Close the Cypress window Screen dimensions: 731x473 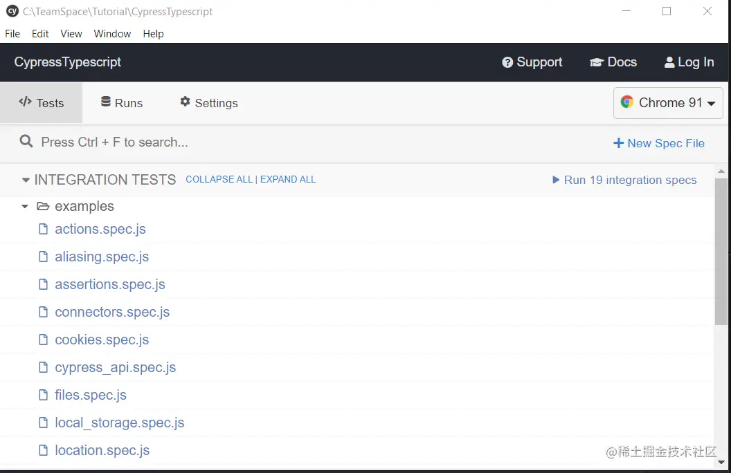pyautogui.click(x=707, y=11)
